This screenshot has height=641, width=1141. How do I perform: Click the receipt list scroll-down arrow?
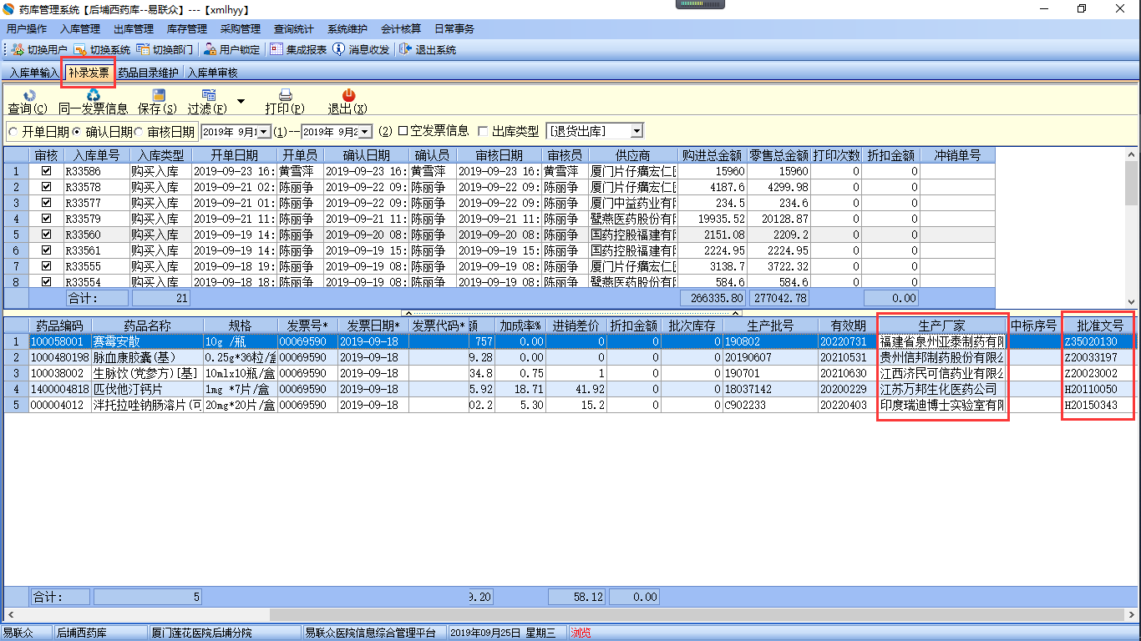[x=1132, y=301]
